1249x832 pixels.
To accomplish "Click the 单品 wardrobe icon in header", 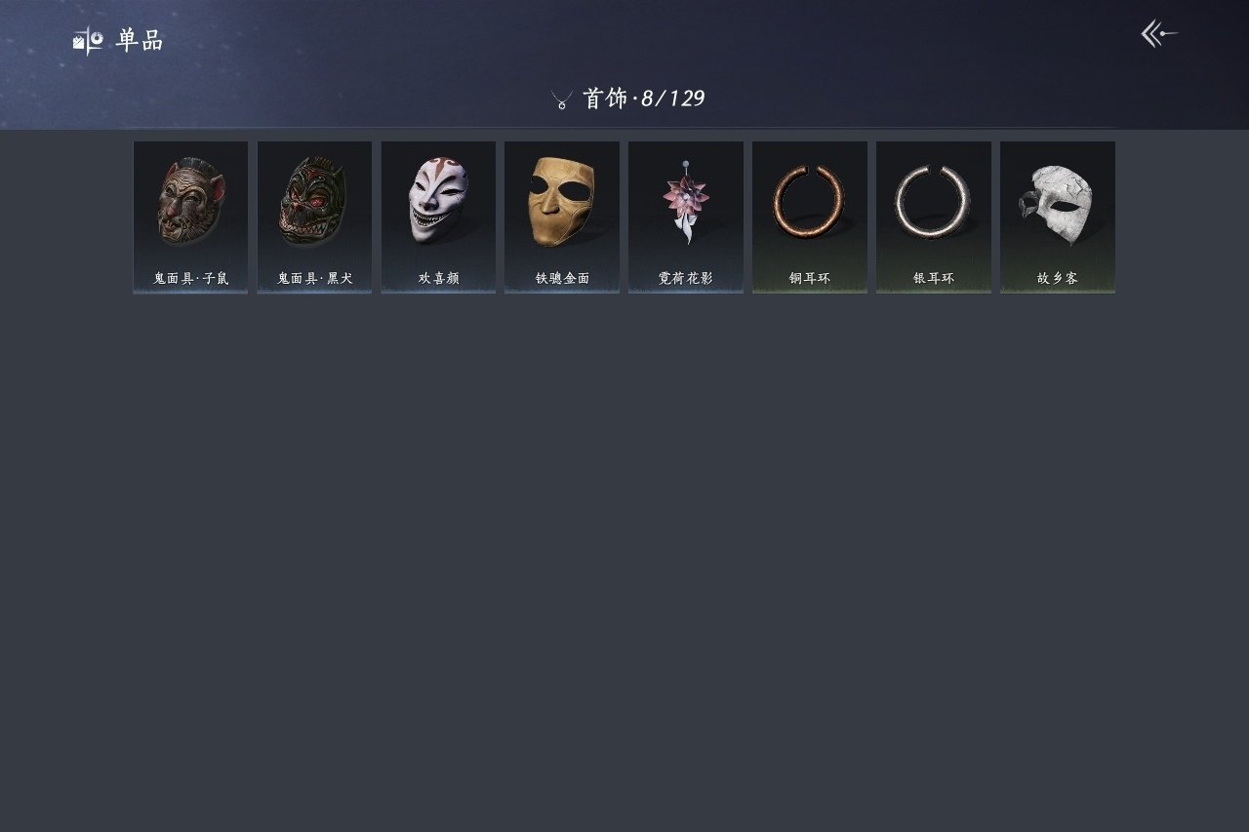I will click(x=88, y=41).
